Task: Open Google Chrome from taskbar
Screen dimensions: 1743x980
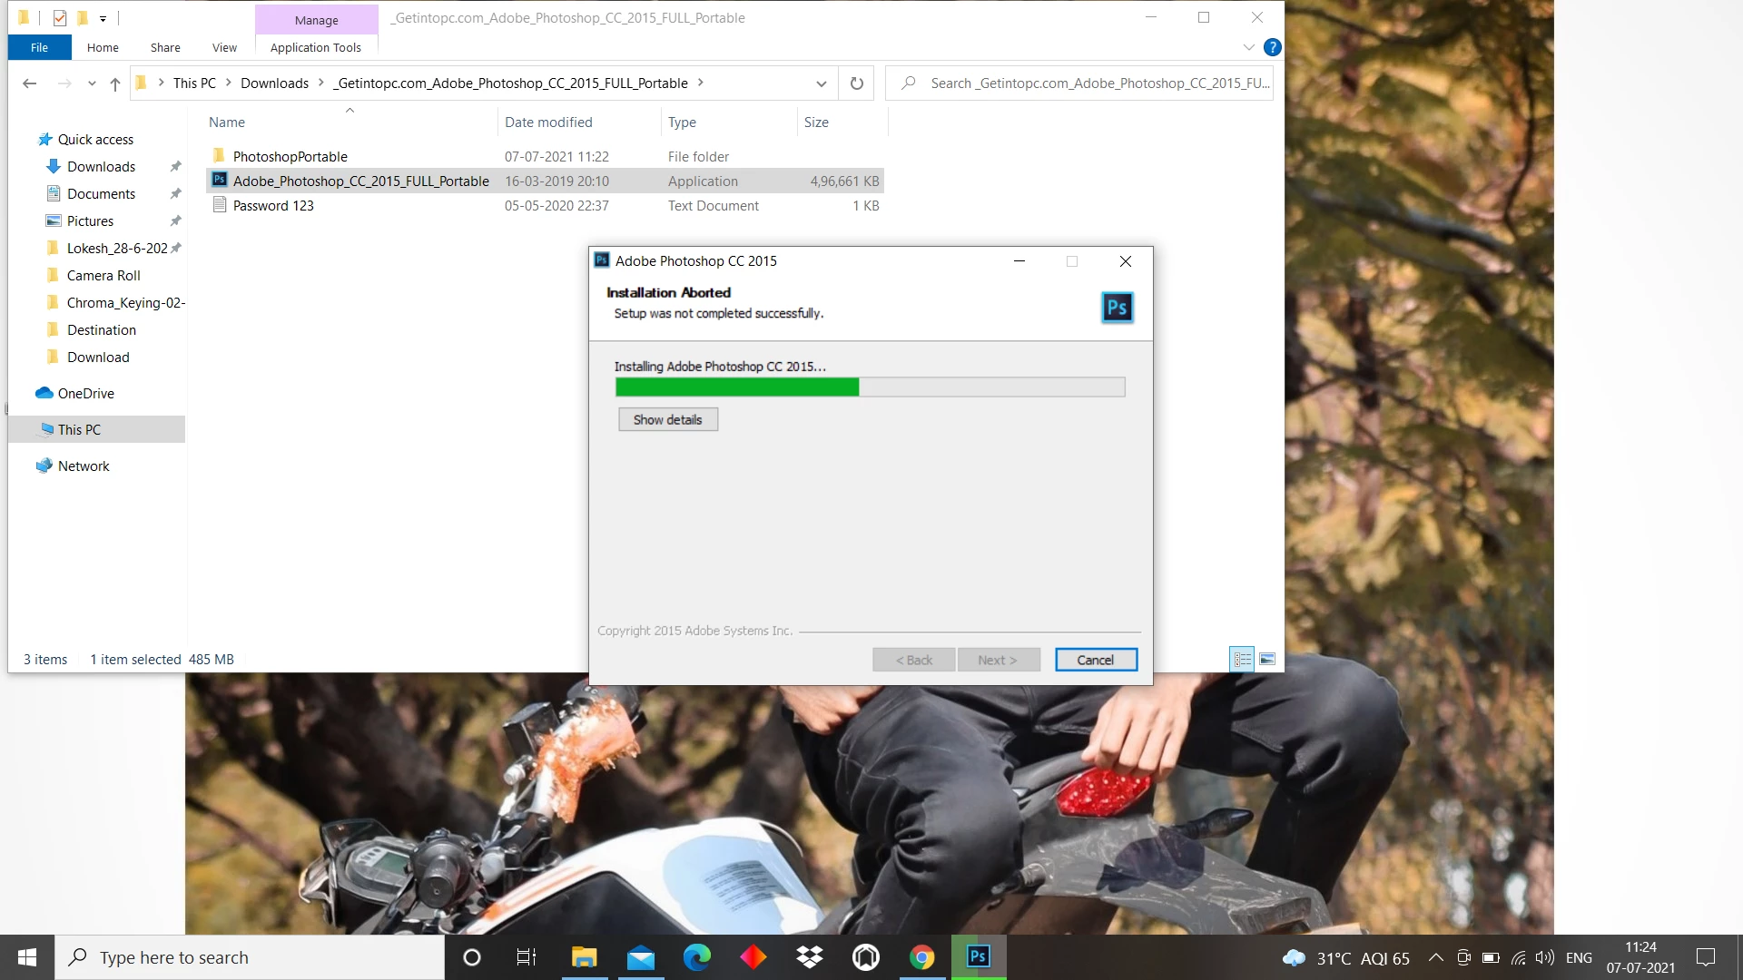Action: [x=921, y=957]
